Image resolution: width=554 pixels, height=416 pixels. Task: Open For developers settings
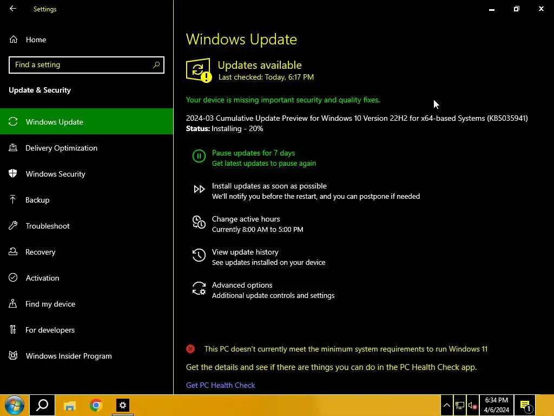point(87,330)
